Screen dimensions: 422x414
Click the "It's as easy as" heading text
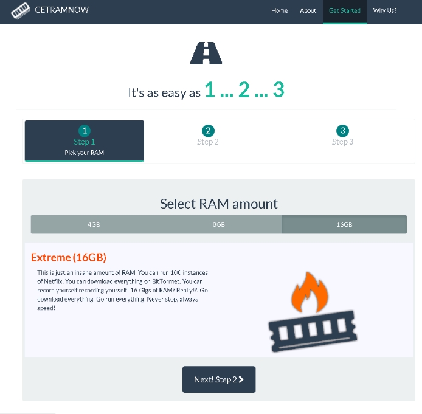tap(164, 93)
